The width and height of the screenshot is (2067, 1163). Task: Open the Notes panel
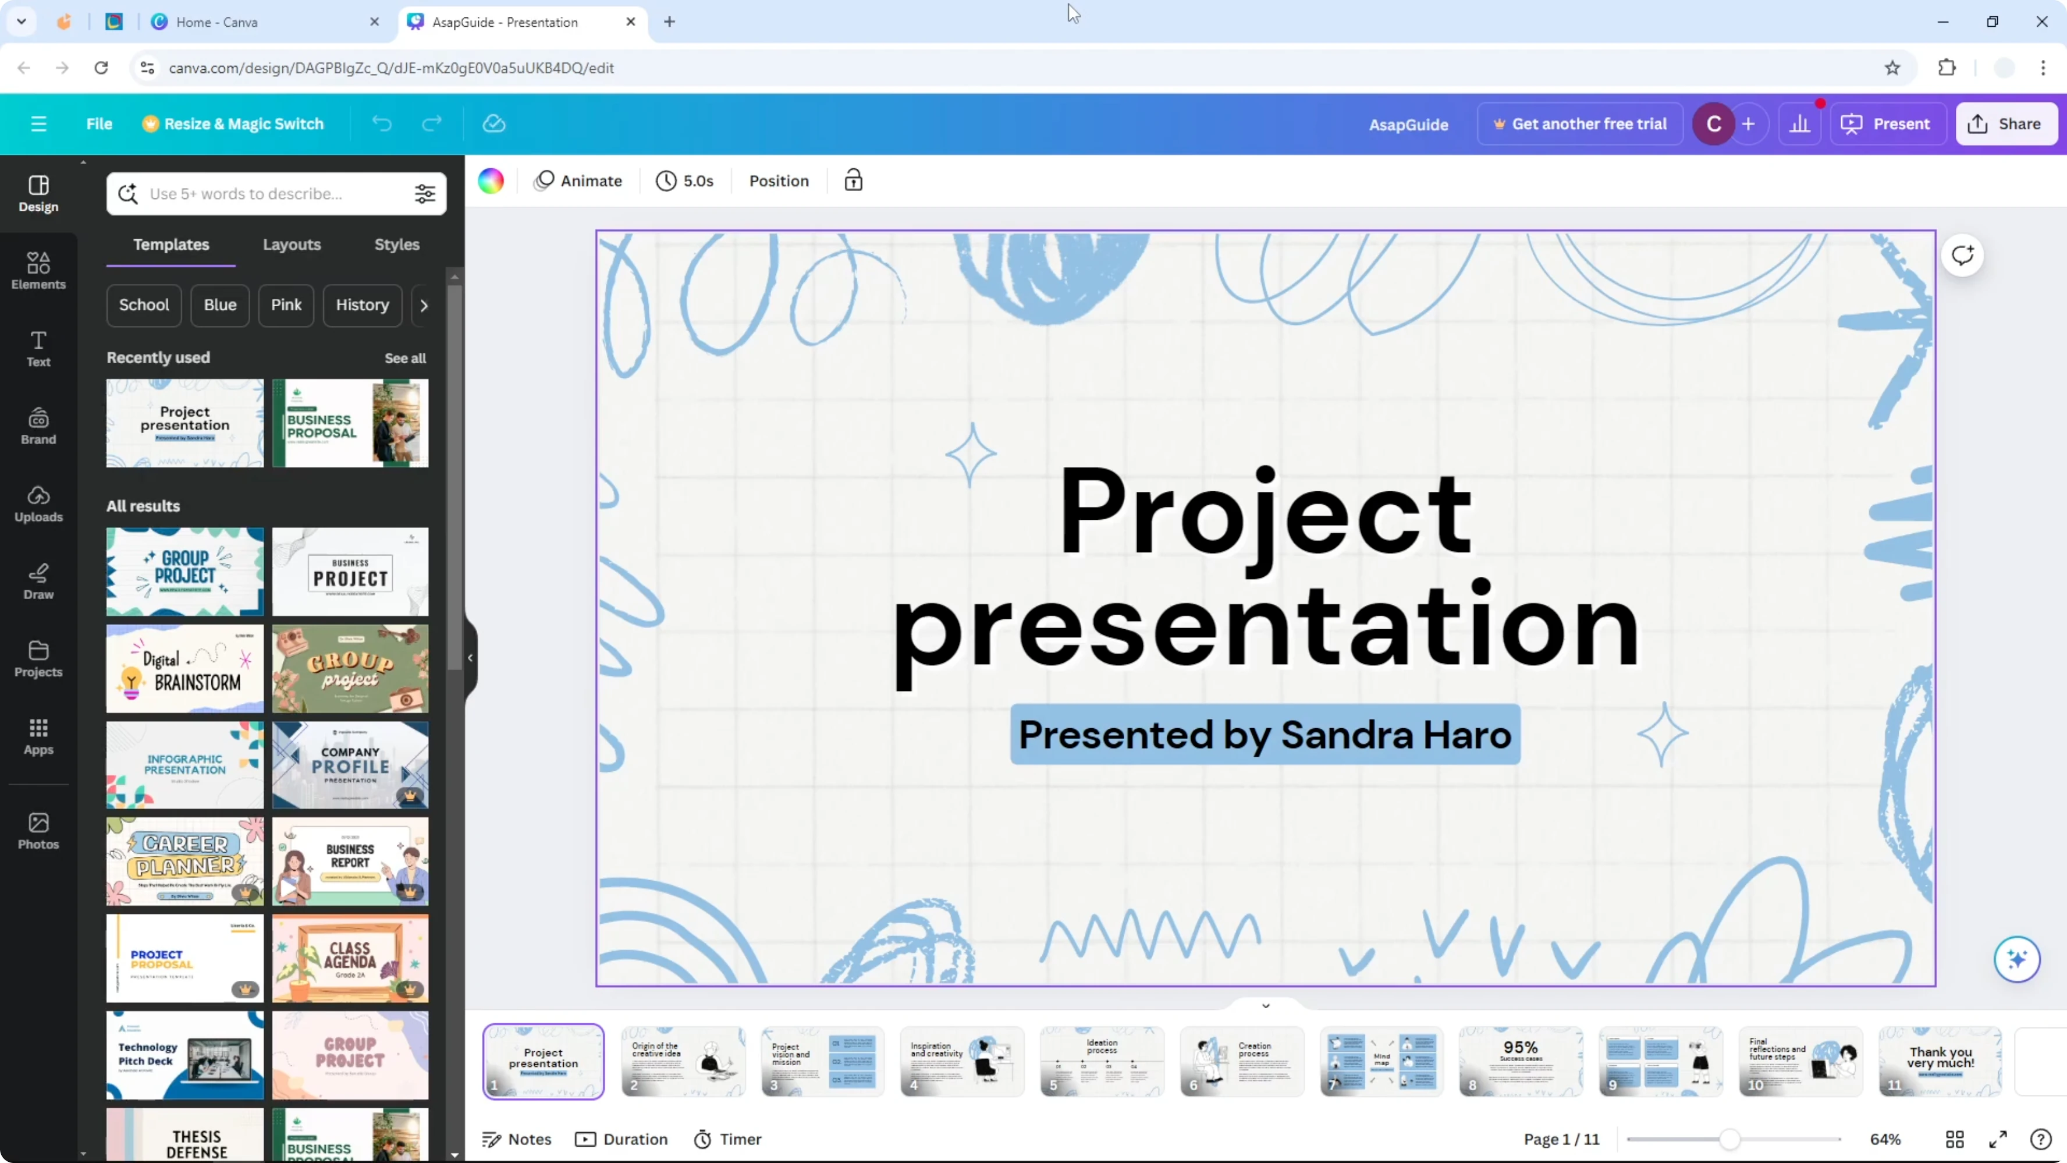point(517,1139)
